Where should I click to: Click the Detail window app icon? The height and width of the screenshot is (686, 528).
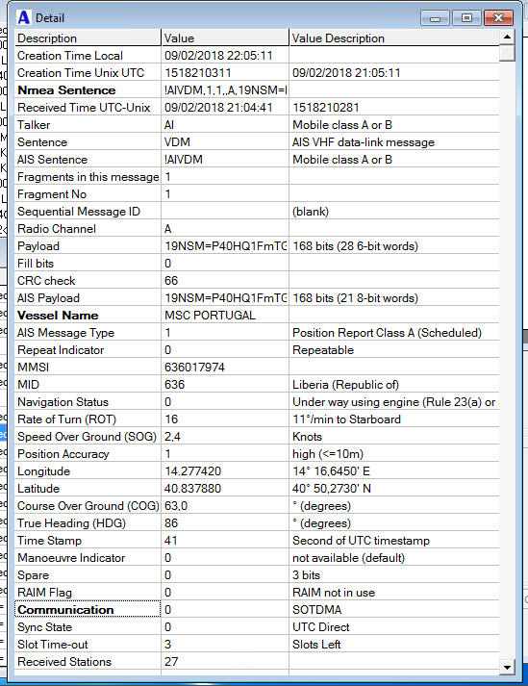[x=24, y=17]
